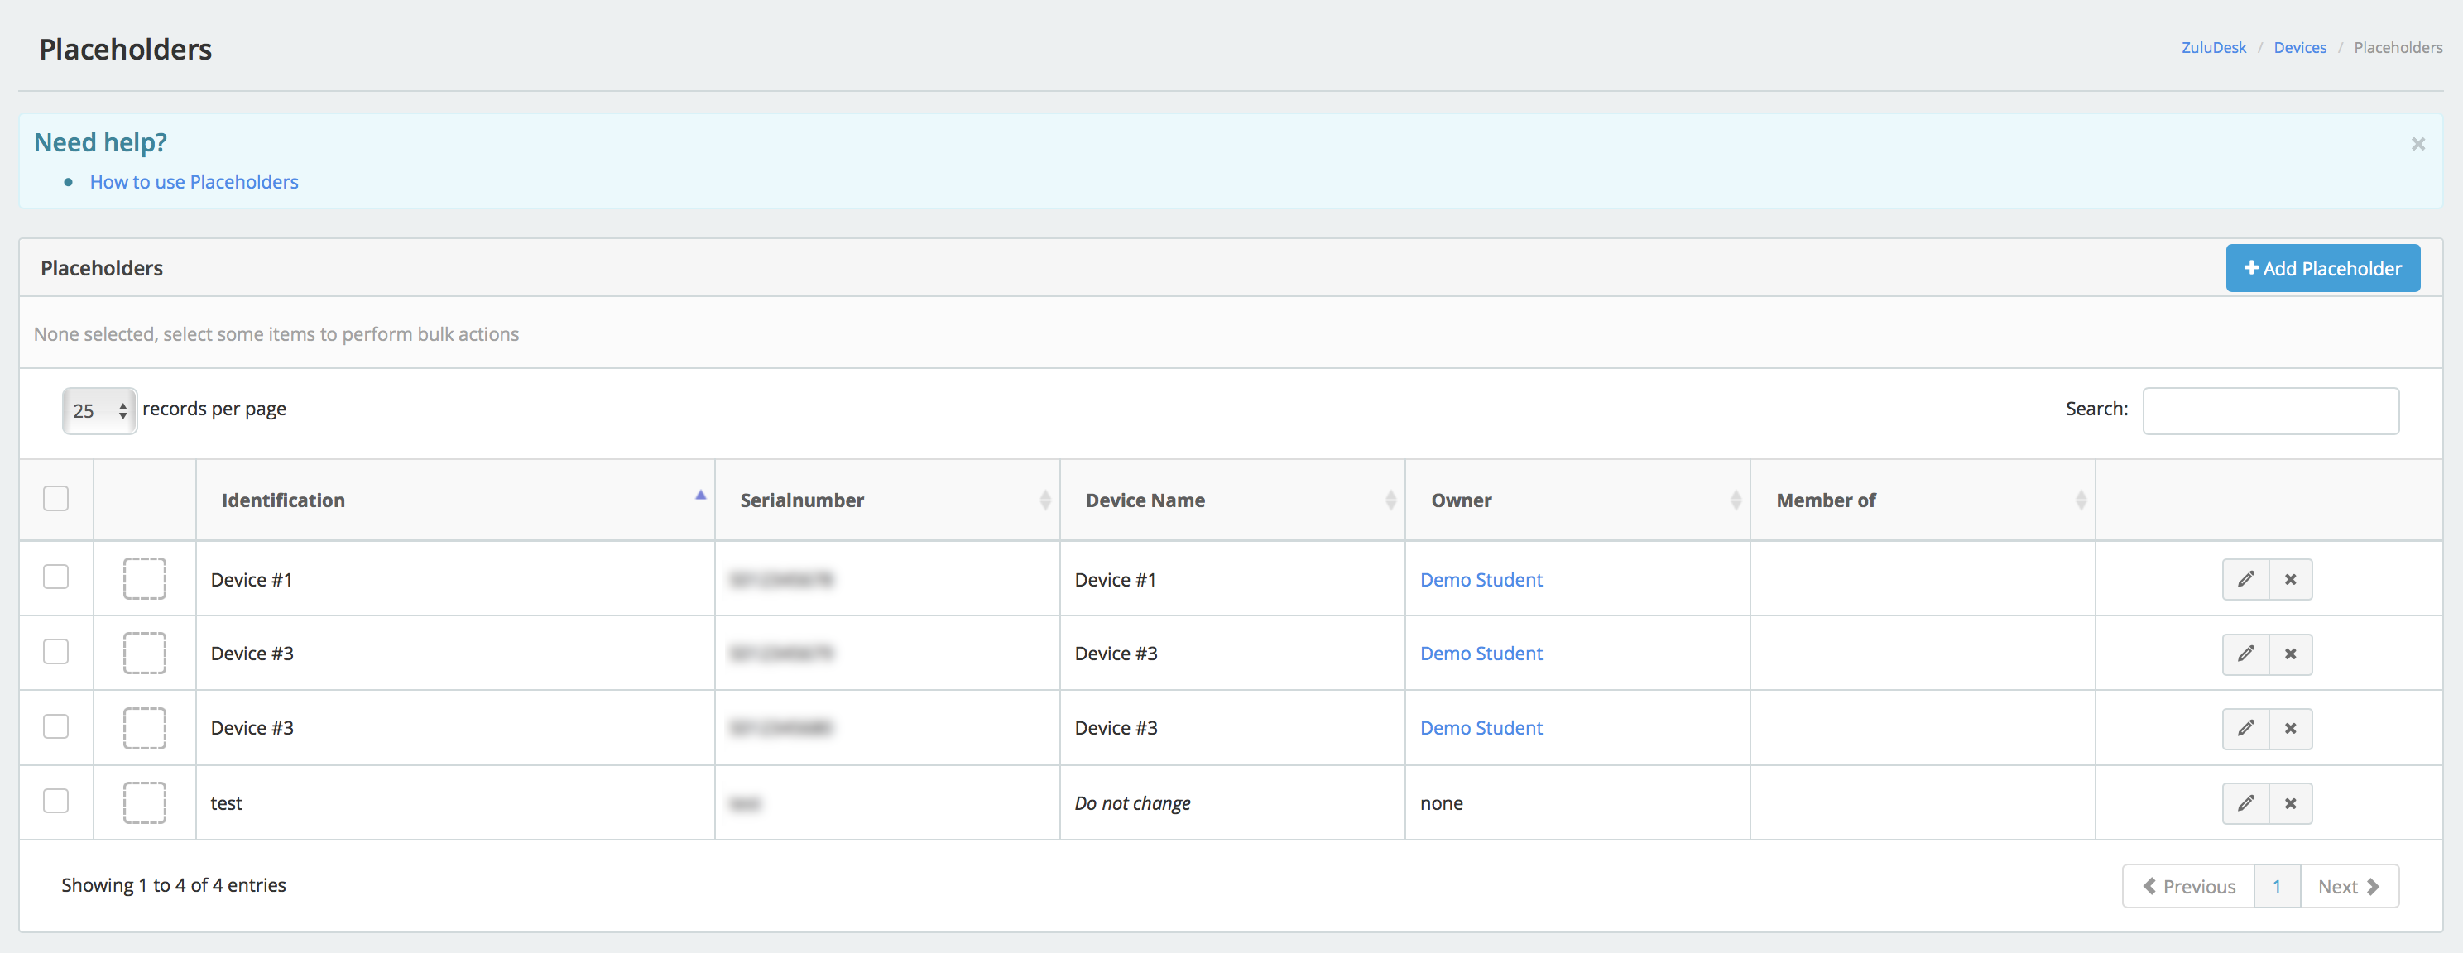The image size is (2463, 953).
Task: Check the Device #1 row checkbox
Action: 55,577
